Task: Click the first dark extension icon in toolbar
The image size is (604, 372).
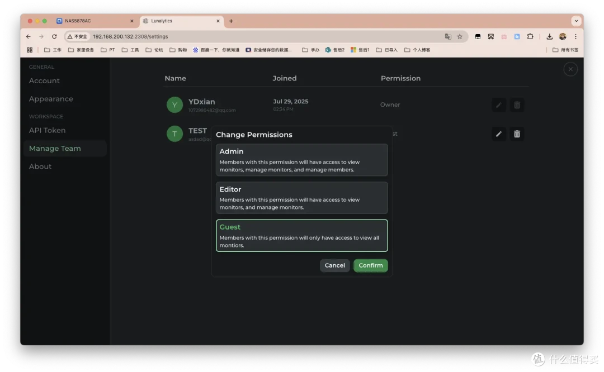Action: click(478, 36)
